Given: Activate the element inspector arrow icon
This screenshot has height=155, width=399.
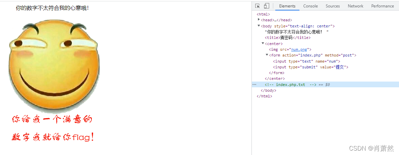Looking at the screenshot, I should point(258,6).
